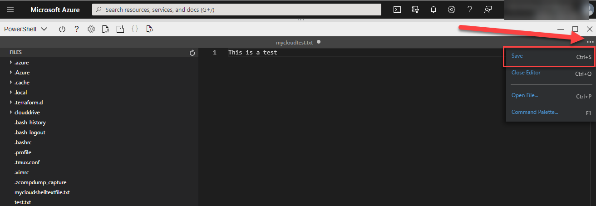Toggle the editor curly braces icon
The height and width of the screenshot is (206, 596).
pos(135,29)
